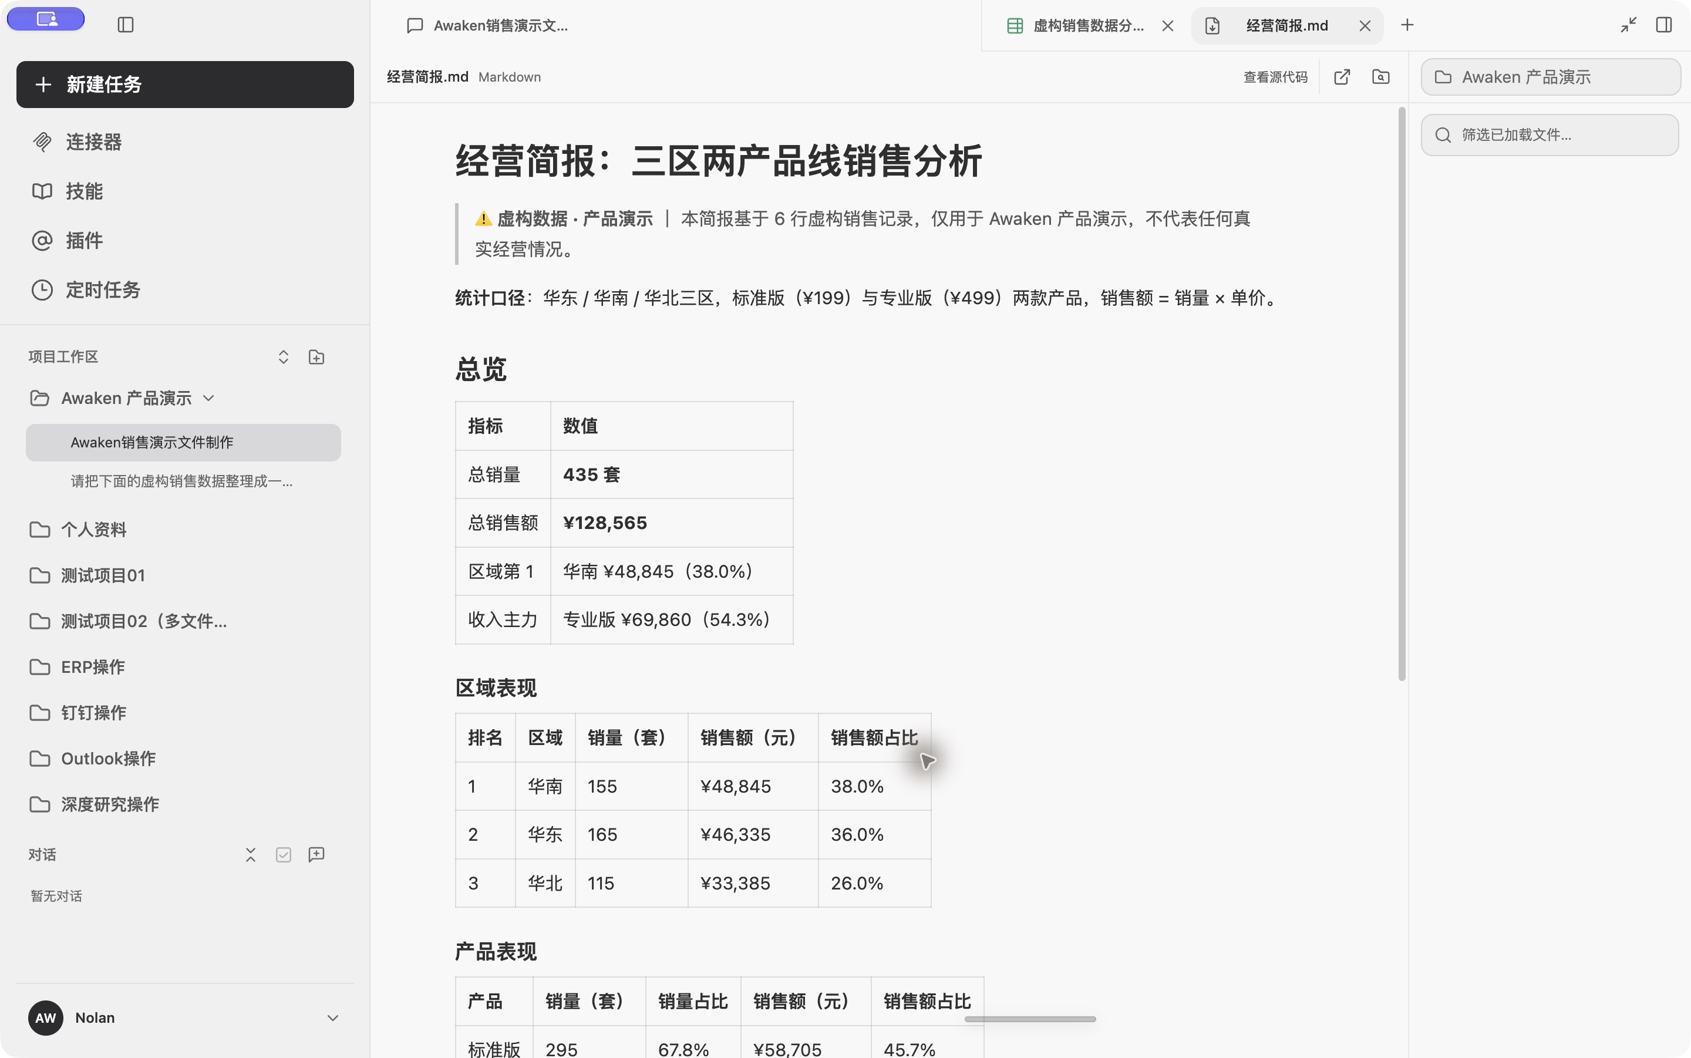Toggle the left sidebar panel icon

point(125,25)
